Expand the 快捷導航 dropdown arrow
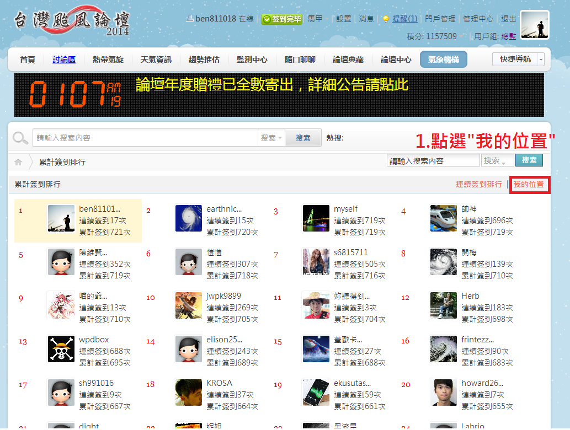 pos(541,59)
